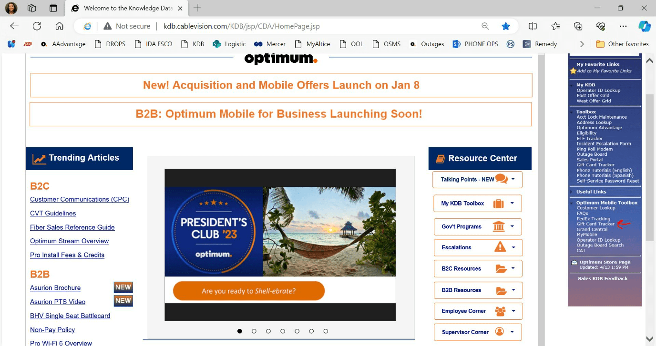Click the Are you ready to Shell-ebrate button
The height and width of the screenshot is (346, 656).
[248, 291]
